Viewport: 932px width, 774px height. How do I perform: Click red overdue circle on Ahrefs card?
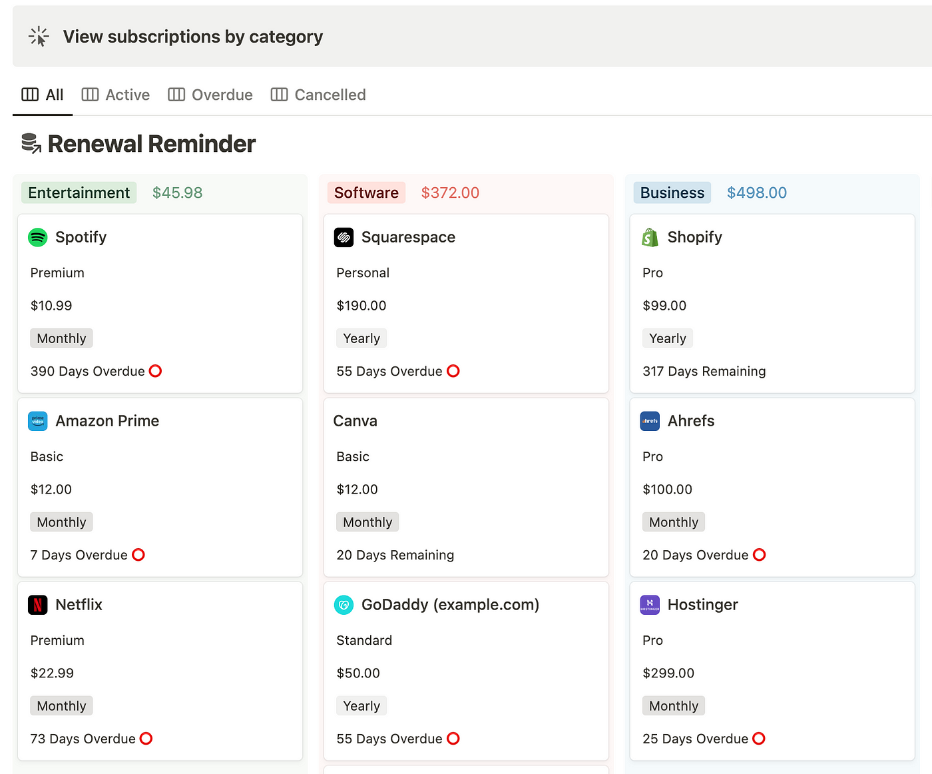(760, 555)
